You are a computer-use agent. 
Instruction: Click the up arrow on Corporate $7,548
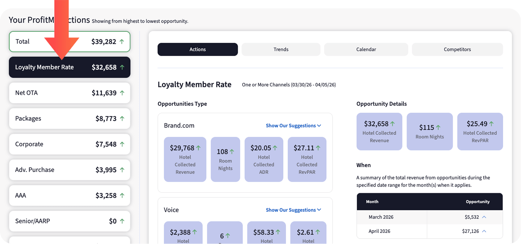122,144
